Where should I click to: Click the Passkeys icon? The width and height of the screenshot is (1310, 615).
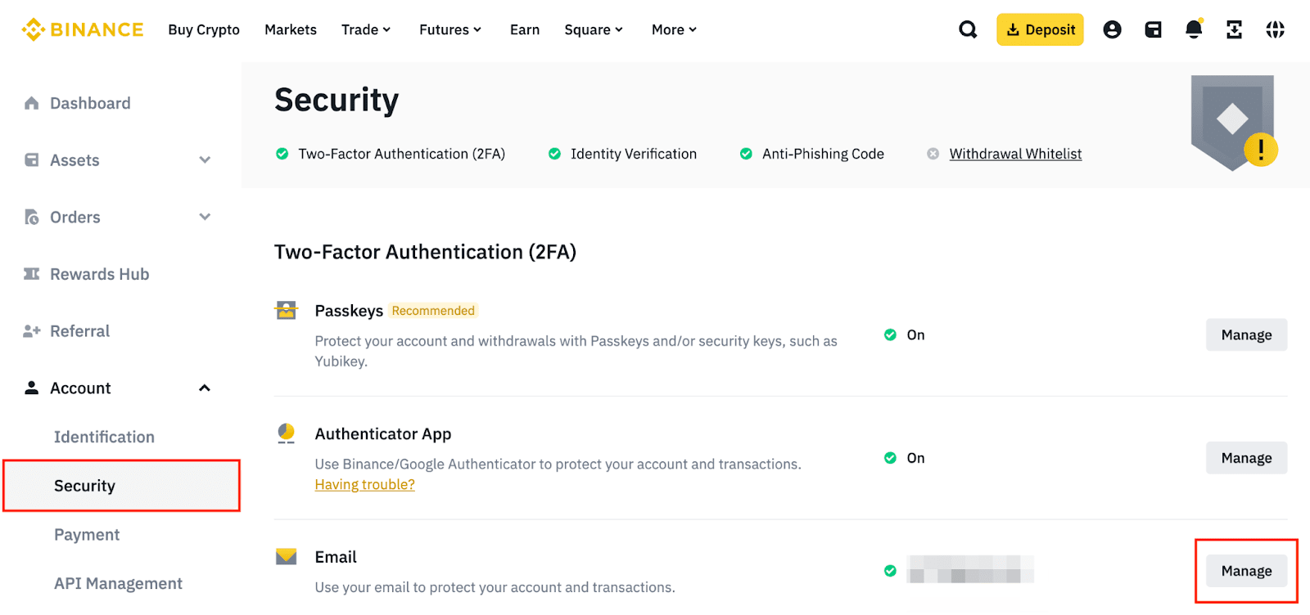point(286,311)
